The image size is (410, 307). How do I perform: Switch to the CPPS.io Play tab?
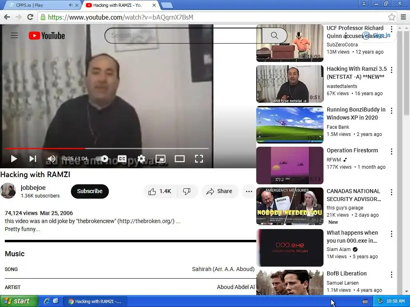tap(39, 5)
